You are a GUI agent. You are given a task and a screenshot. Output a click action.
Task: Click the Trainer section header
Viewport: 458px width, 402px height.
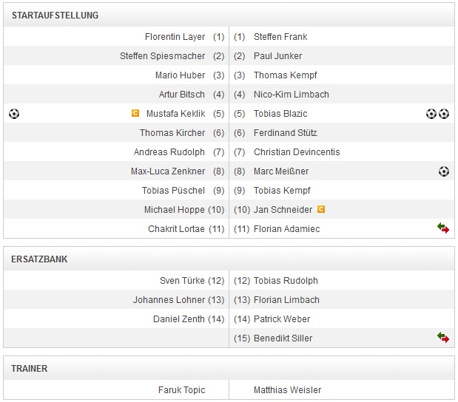pos(31,368)
